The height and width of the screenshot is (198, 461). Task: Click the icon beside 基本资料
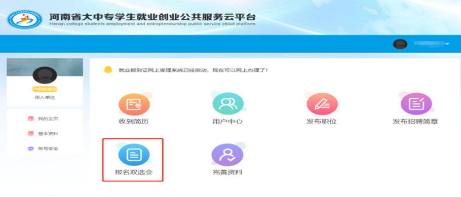pos(31,134)
